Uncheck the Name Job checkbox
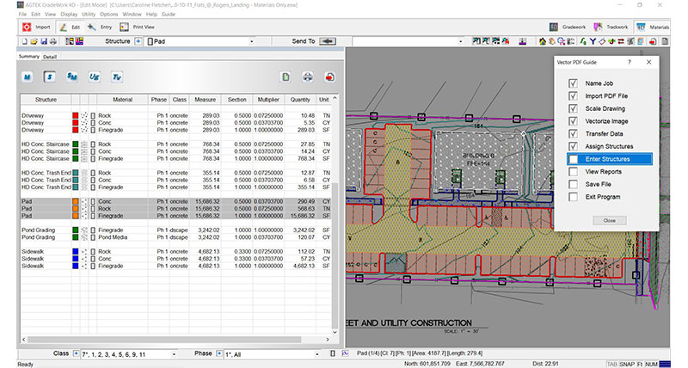 573,83
